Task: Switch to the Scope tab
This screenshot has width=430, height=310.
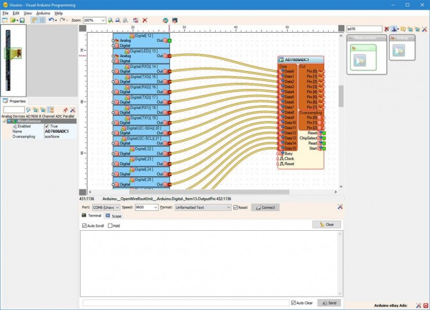Action: 113,216
